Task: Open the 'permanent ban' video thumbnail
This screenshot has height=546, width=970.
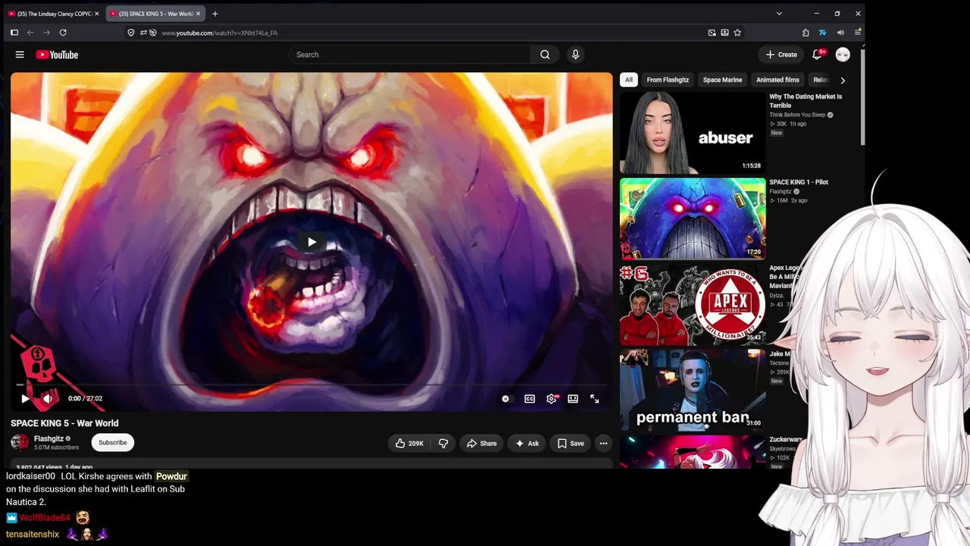Action: [693, 390]
